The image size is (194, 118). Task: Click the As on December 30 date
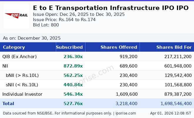pyautogui.click(x=32, y=38)
